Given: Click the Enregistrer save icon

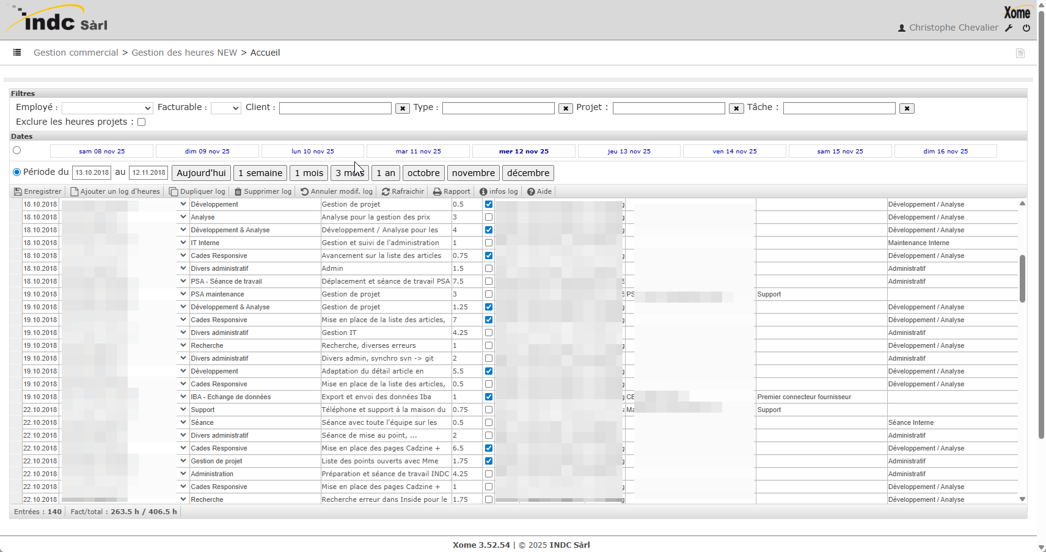Looking at the screenshot, I should coord(18,192).
